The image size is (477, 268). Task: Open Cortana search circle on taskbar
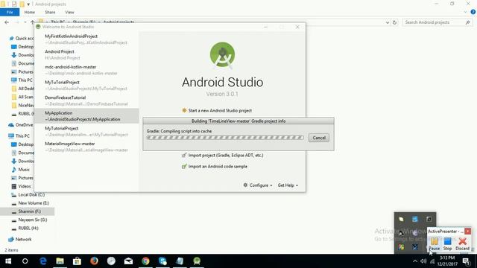coord(25,261)
